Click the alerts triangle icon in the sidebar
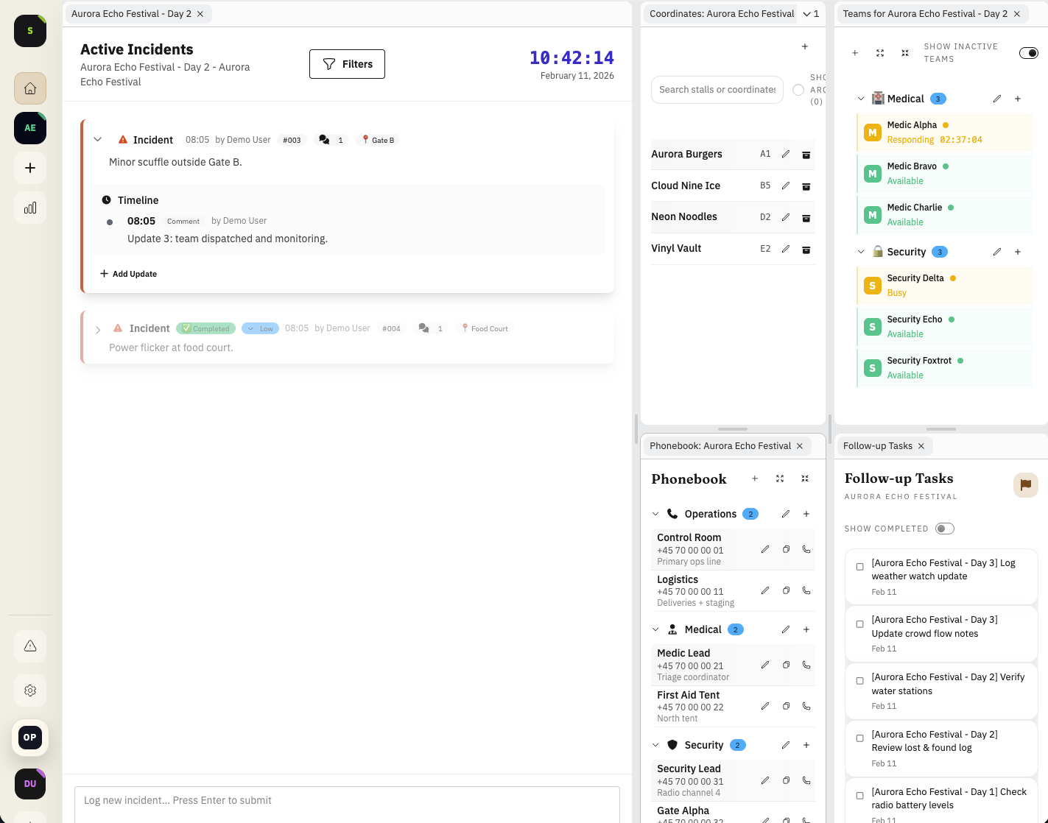 coord(29,646)
